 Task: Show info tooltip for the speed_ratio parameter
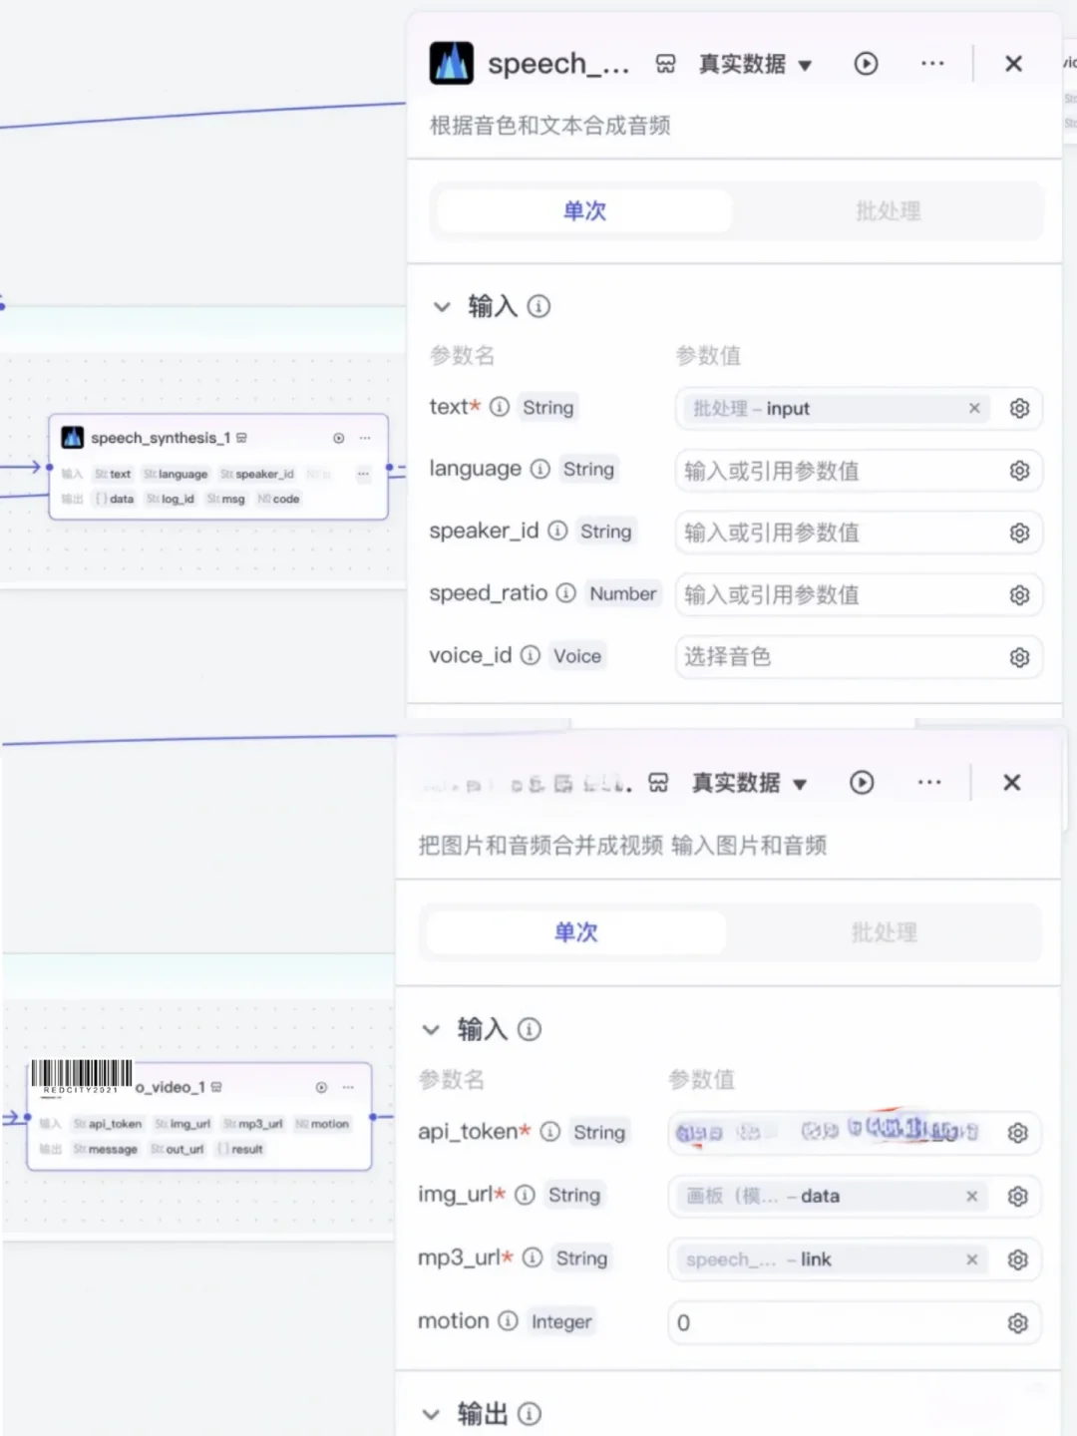pos(565,593)
